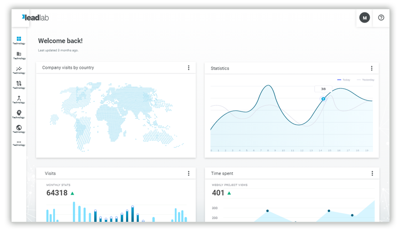This screenshot has width=401, height=231.
Task: Open the Visits card kebab menu
Action: click(x=189, y=173)
